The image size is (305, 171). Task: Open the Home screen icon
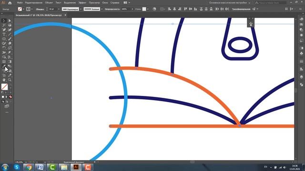(10, 3)
